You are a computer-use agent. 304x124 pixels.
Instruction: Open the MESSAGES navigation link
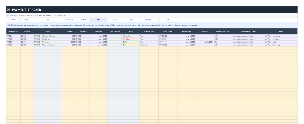point(149,20)
